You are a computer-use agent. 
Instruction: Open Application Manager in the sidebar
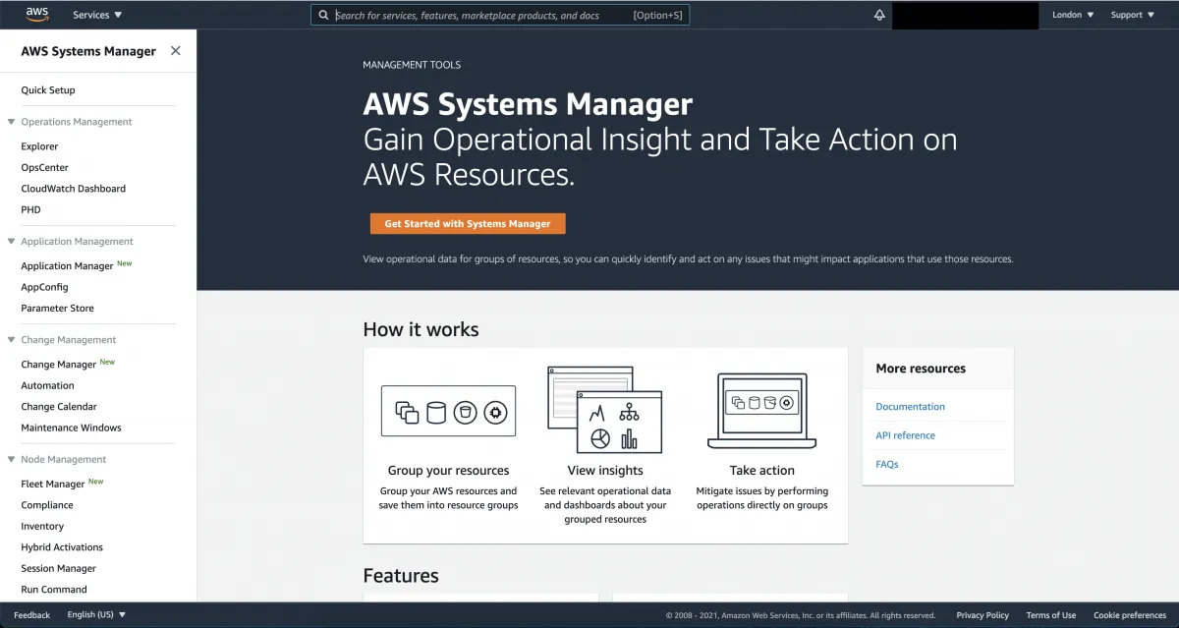pos(67,266)
